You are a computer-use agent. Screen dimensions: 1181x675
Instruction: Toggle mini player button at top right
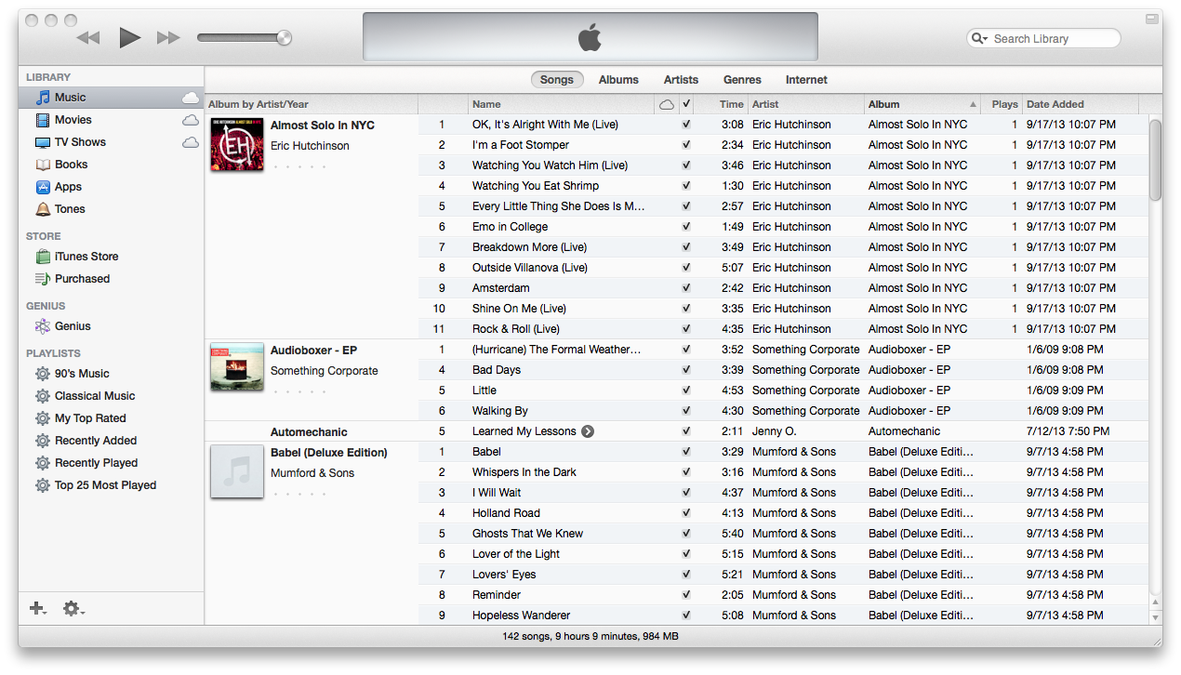[1153, 17]
